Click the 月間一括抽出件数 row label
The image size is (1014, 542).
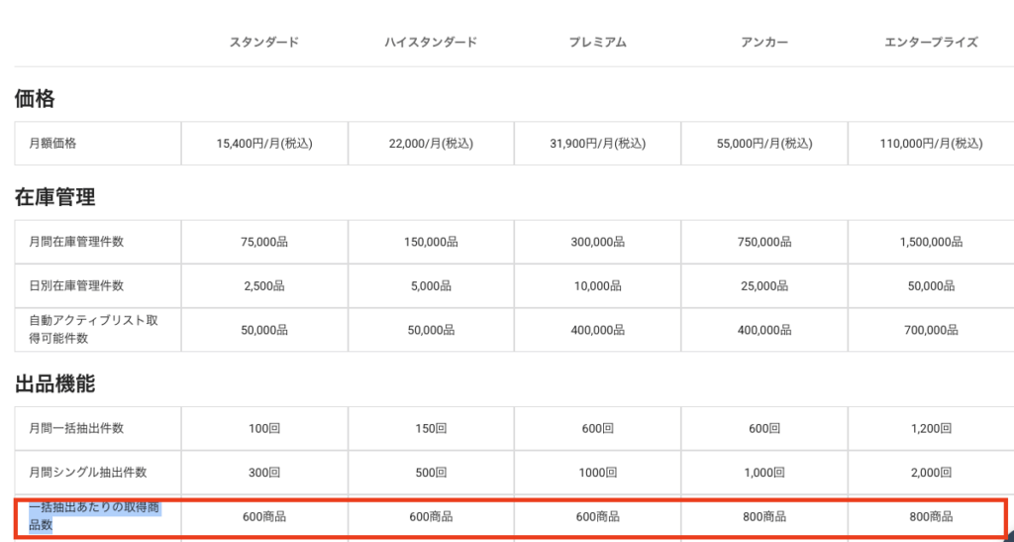pos(76,428)
